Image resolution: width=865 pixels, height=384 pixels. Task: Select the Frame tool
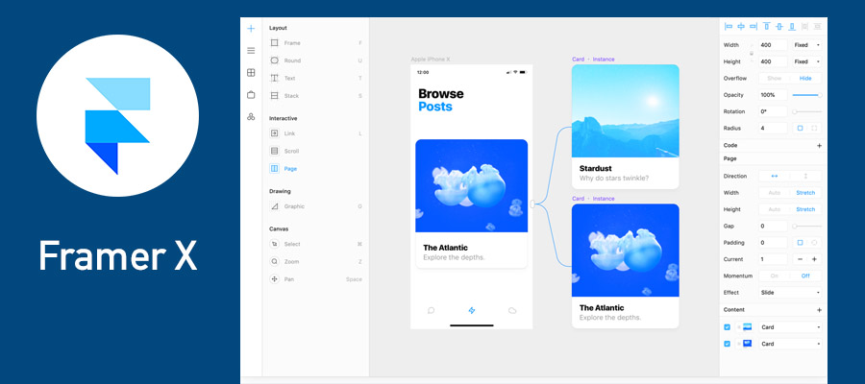pyautogui.click(x=315, y=43)
